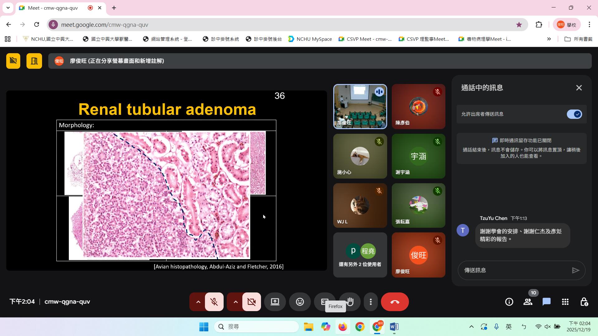The image size is (598, 336).
Task: Unmute the microphone button
Action: coord(214,302)
